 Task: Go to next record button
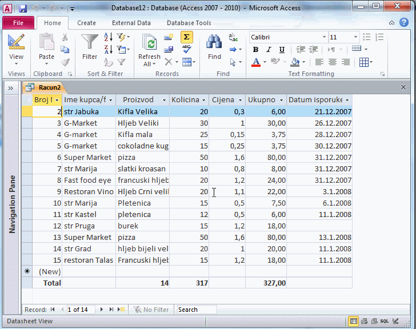pos(101,310)
